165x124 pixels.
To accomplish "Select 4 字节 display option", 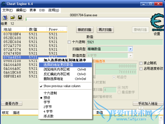I will click(x=65, y=111).
